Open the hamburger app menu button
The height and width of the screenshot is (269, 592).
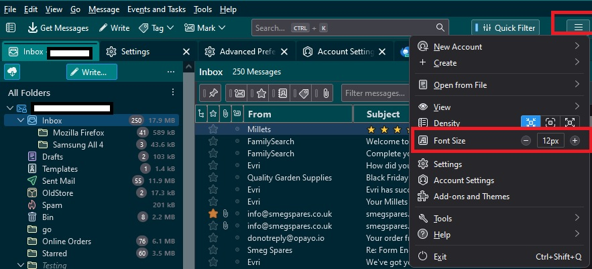578,28
